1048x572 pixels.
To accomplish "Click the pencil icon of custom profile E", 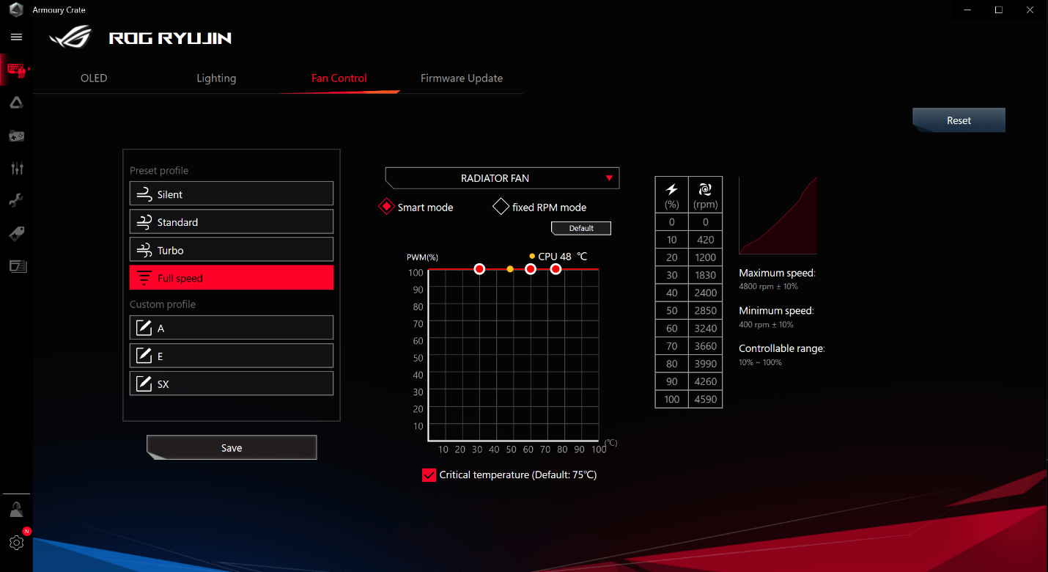I will (144, 356).
